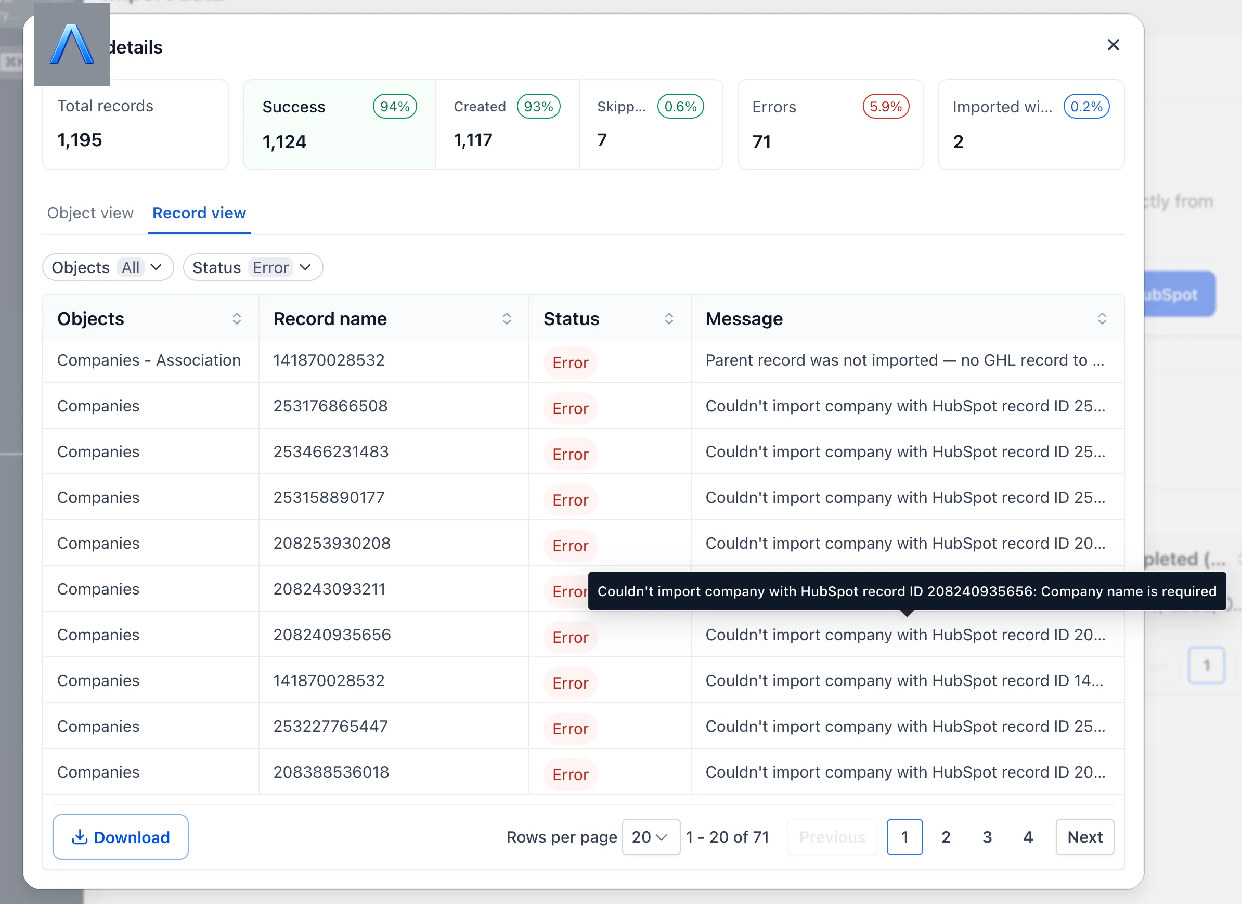
Task: Sort table by Message column
Action: [1102, 319]
